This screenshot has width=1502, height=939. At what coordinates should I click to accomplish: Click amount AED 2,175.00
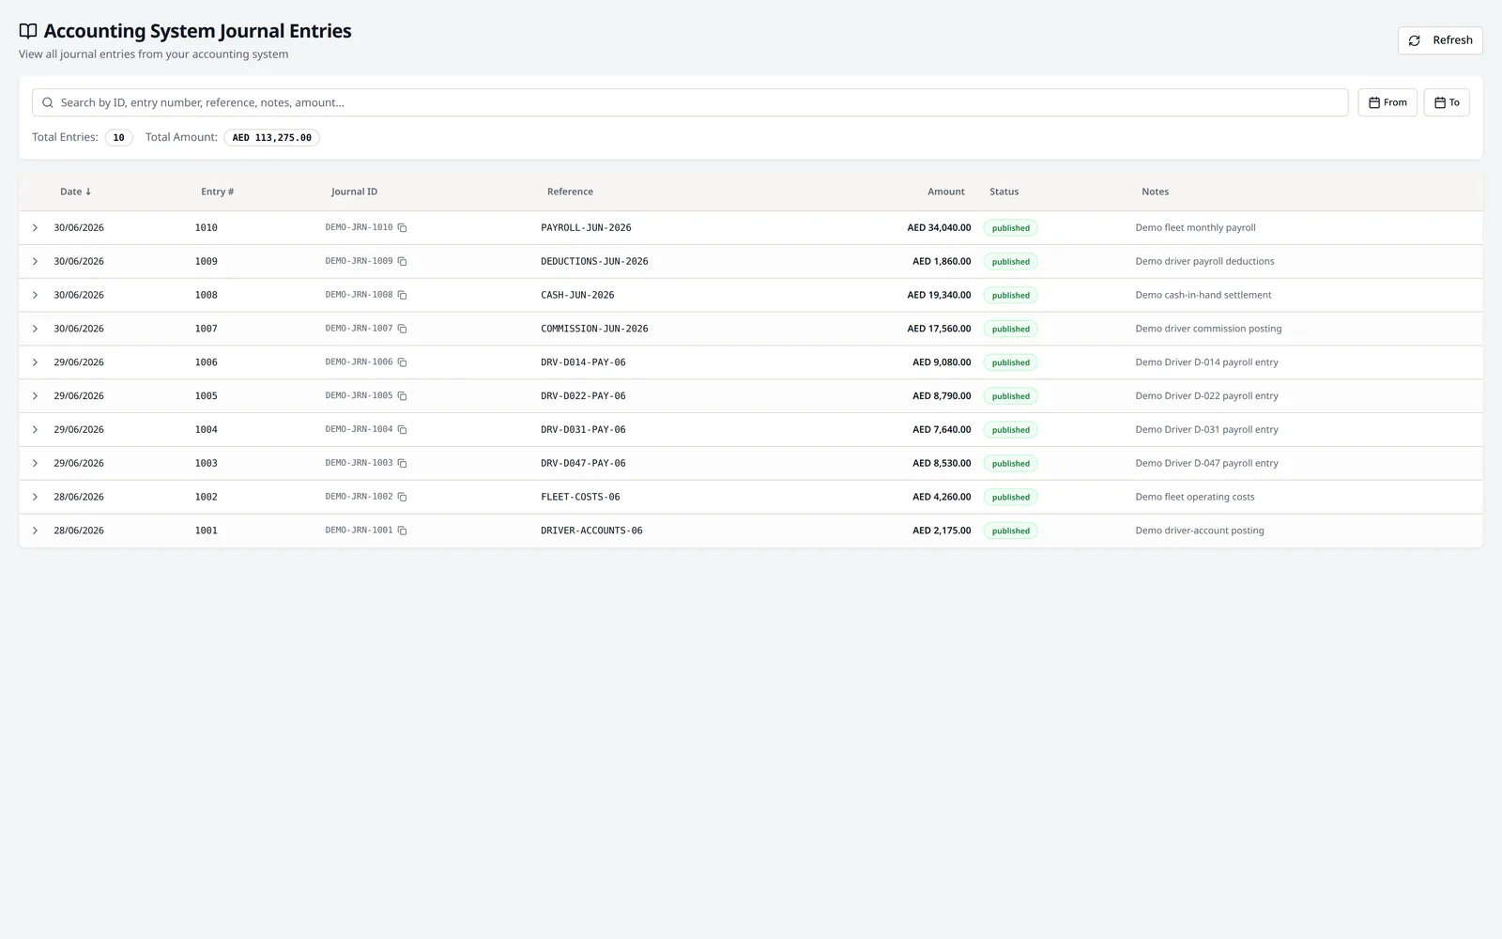[x=942, y=531]
